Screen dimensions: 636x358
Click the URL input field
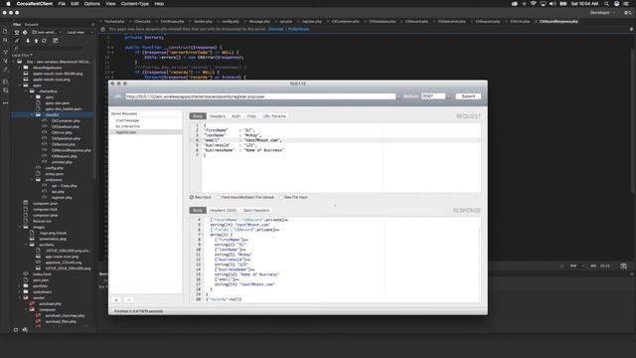click(260, 96)
